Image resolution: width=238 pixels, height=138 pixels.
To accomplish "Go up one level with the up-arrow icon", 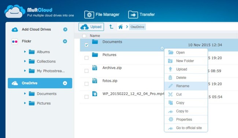I will pos(111,27).
